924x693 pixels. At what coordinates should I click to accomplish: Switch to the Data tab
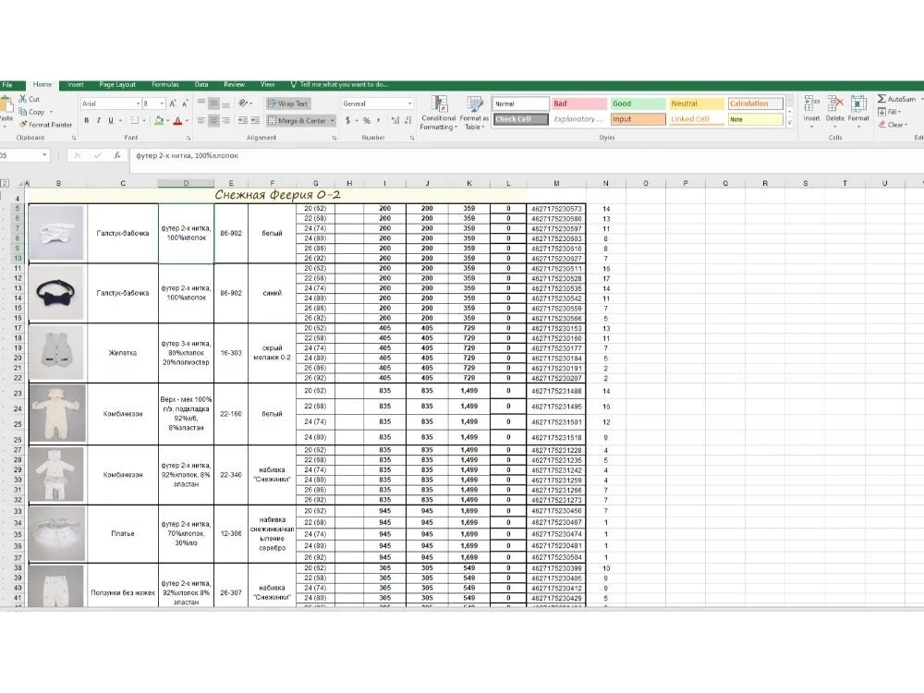pos(201,85)
